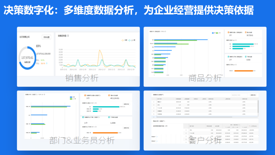
Task: Toggle blue 本期 legend in product bar chart
Action: 213,33
